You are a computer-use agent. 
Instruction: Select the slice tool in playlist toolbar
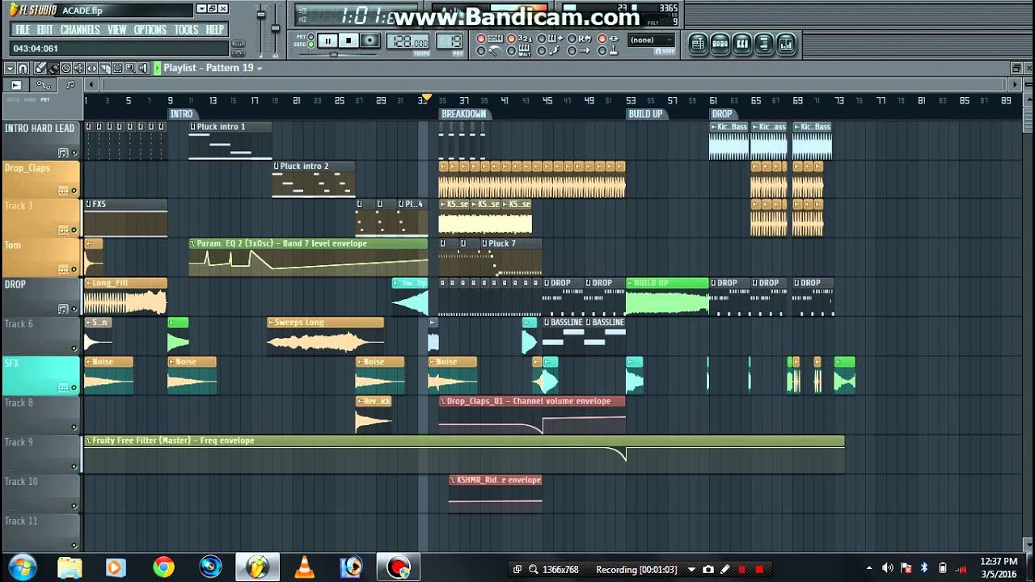tap(105, 68)
